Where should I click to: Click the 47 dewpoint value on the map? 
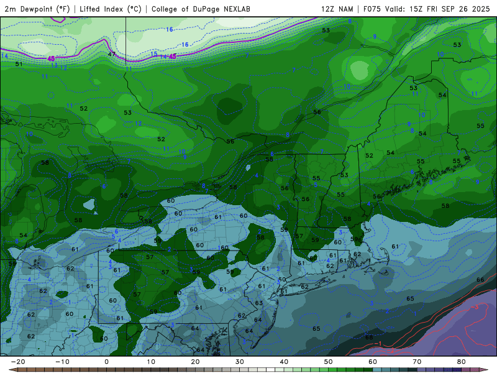coord(112,54)
